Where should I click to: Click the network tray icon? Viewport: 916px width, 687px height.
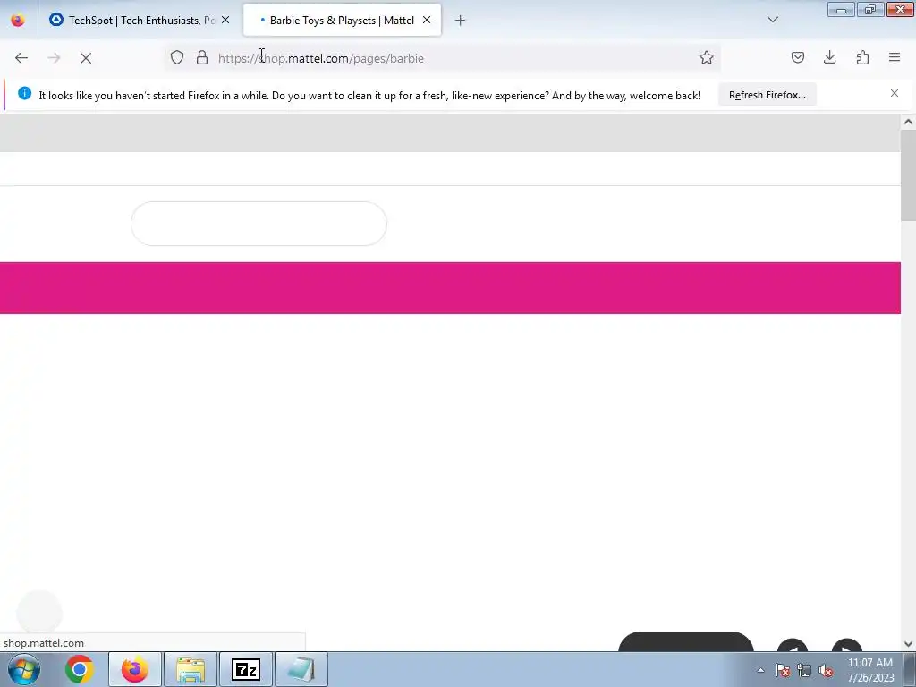click(x=804, y=670)
